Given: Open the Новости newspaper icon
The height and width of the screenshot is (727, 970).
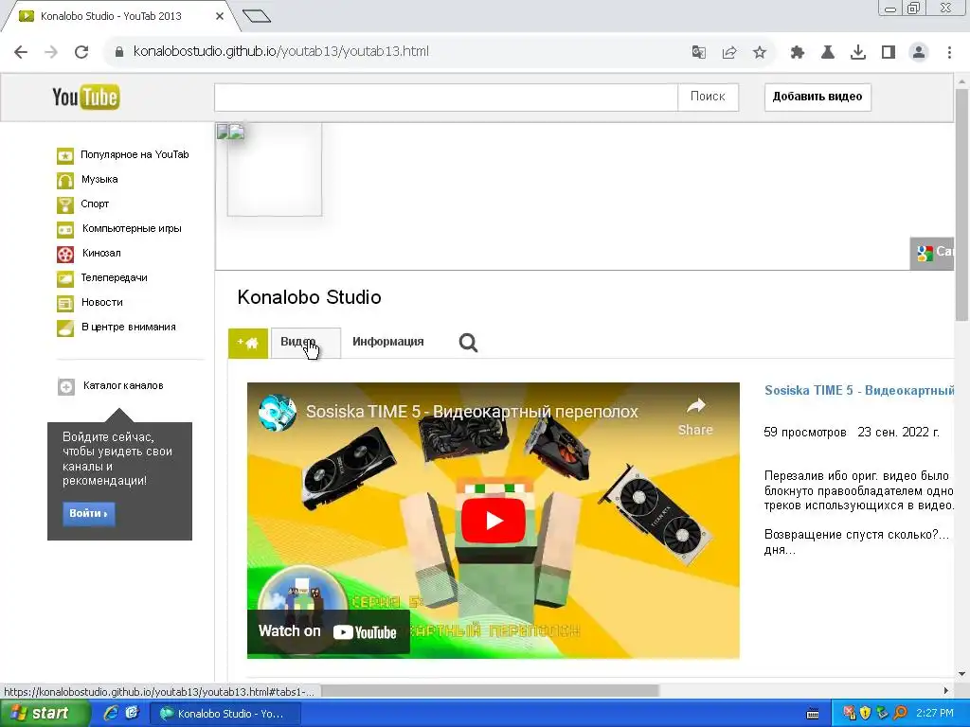Looking at the screenshot, I should pos(65,304).
